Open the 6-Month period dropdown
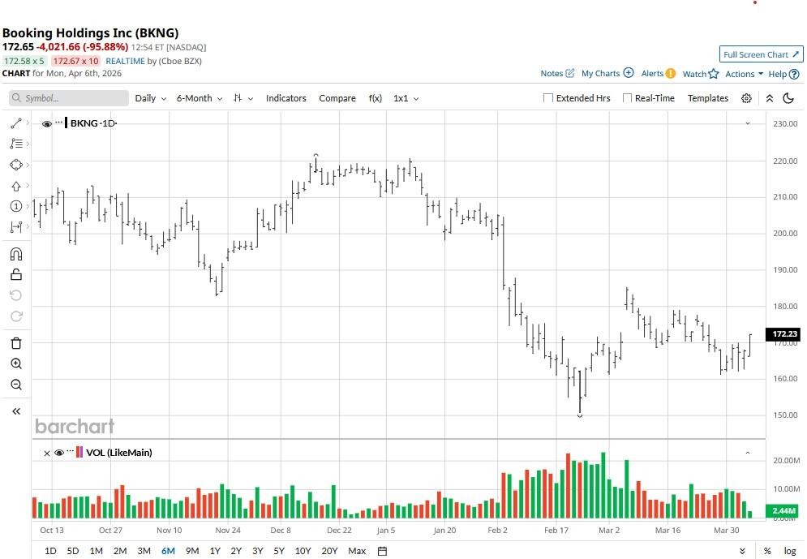This screenshot has width=807, height=559. tap(200, 98)
